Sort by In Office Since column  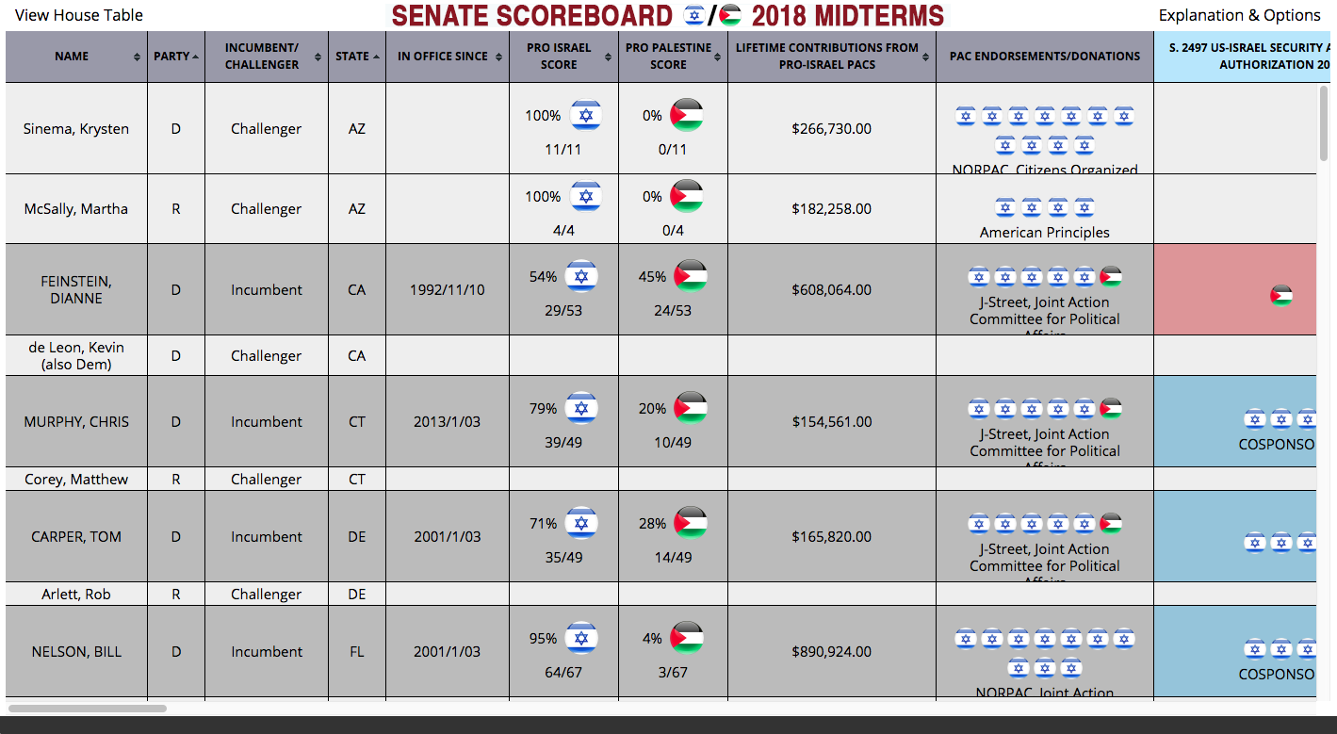tap(443, 57)
